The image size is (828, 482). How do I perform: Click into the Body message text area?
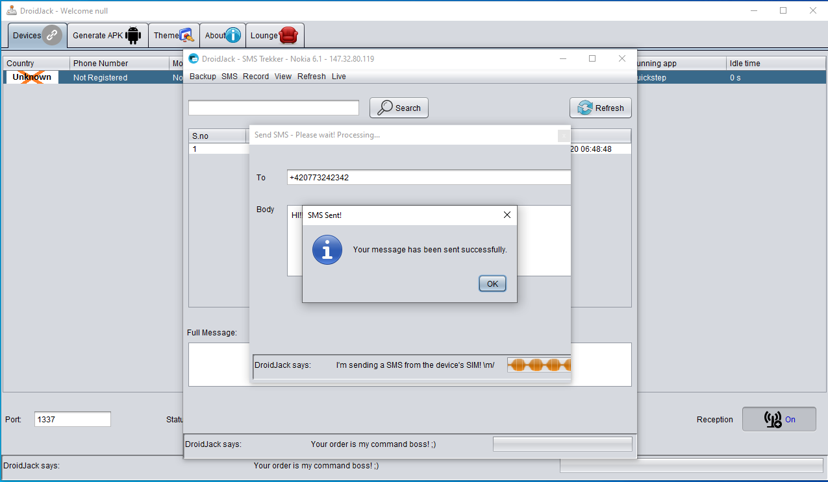click(x=429, y=241)
